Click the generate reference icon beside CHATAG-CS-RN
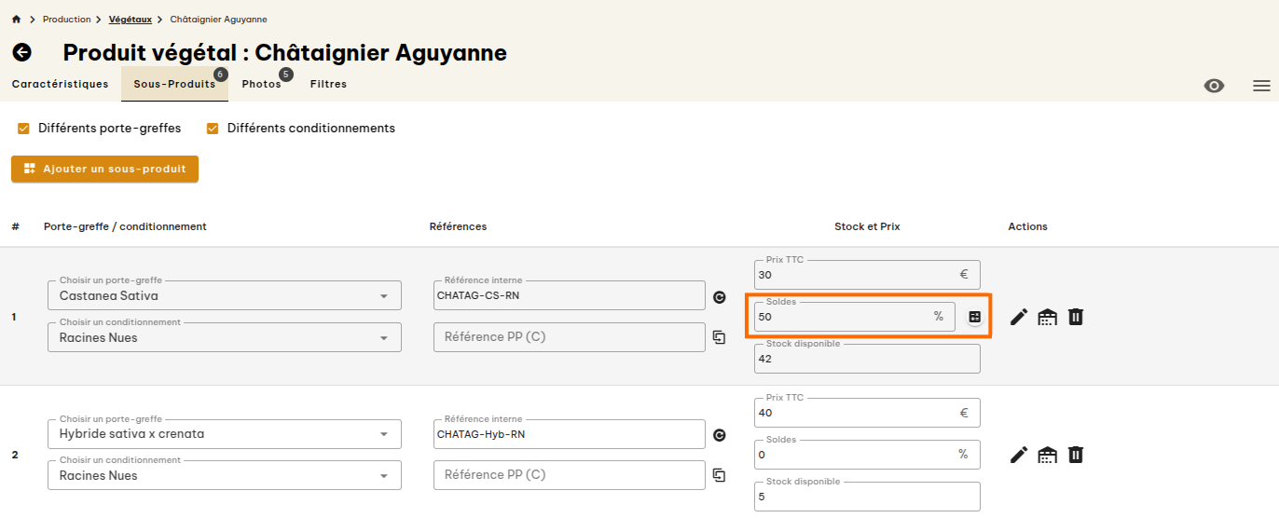The image size is (1279, 518). pyautogui.click(x=719, y=297)
